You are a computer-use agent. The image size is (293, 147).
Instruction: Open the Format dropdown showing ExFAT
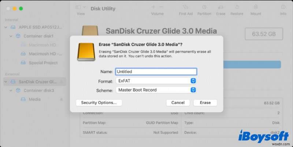click(156, 81)
